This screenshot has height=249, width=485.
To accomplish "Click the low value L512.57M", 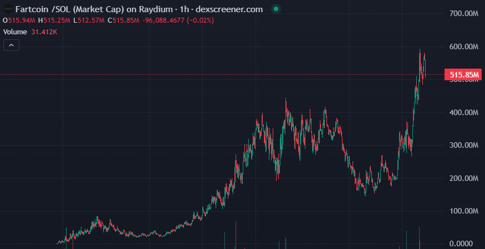I will pyautogui.click(x=89, y=20).
